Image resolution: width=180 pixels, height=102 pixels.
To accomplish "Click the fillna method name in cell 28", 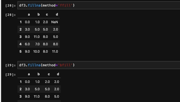I will coord(34,5).
